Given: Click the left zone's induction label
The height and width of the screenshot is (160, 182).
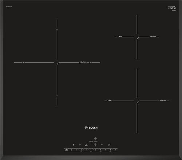Looking at the screenshot, I should click(x=83, y=62).
